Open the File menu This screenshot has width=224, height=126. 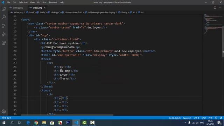pyautogui.click(x=8, y=2)
